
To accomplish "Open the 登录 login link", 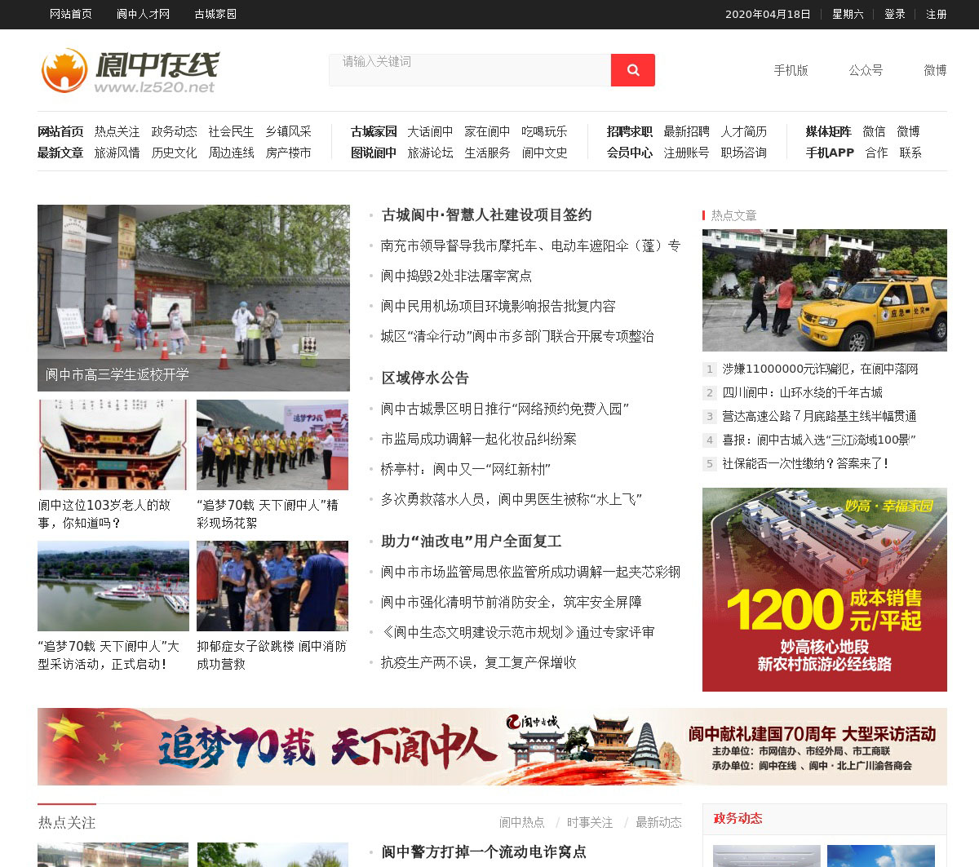I will (894, 14).
